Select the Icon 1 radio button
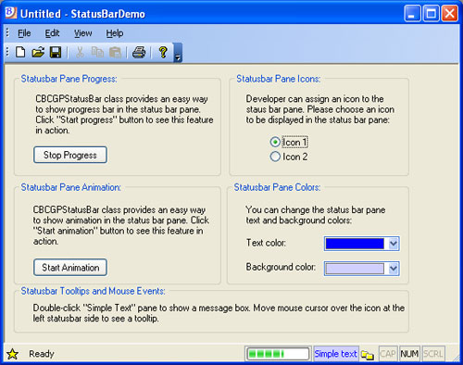The image size is (463, 365). pyautogui.click(x=275, y=142)
